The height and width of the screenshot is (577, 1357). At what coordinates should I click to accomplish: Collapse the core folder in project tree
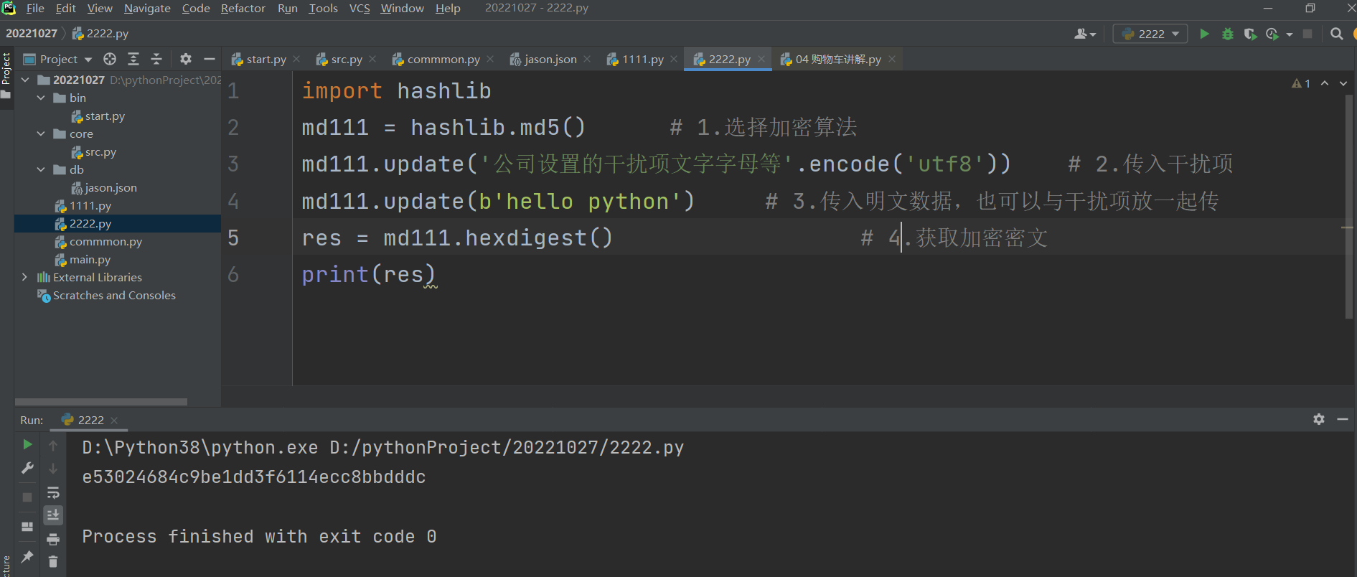coord(41,134)
